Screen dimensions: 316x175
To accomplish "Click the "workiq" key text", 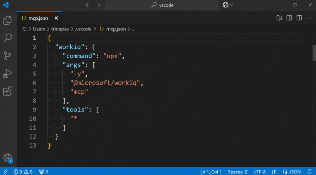I will click(70, 47).
